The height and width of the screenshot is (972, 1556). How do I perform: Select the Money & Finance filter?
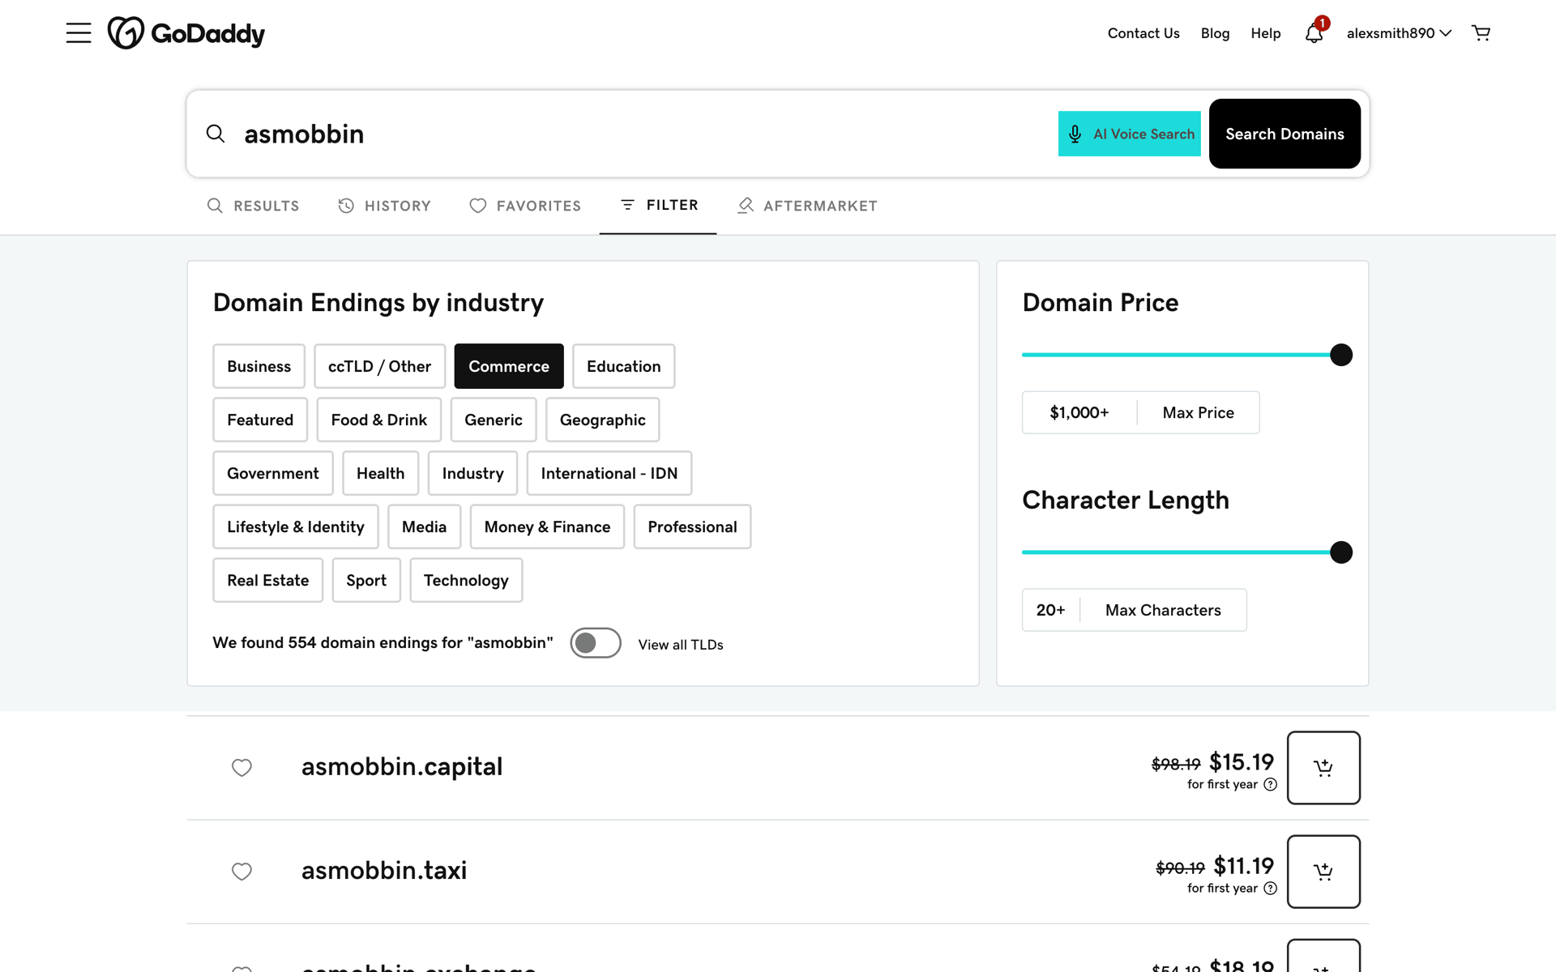[547, 526]
